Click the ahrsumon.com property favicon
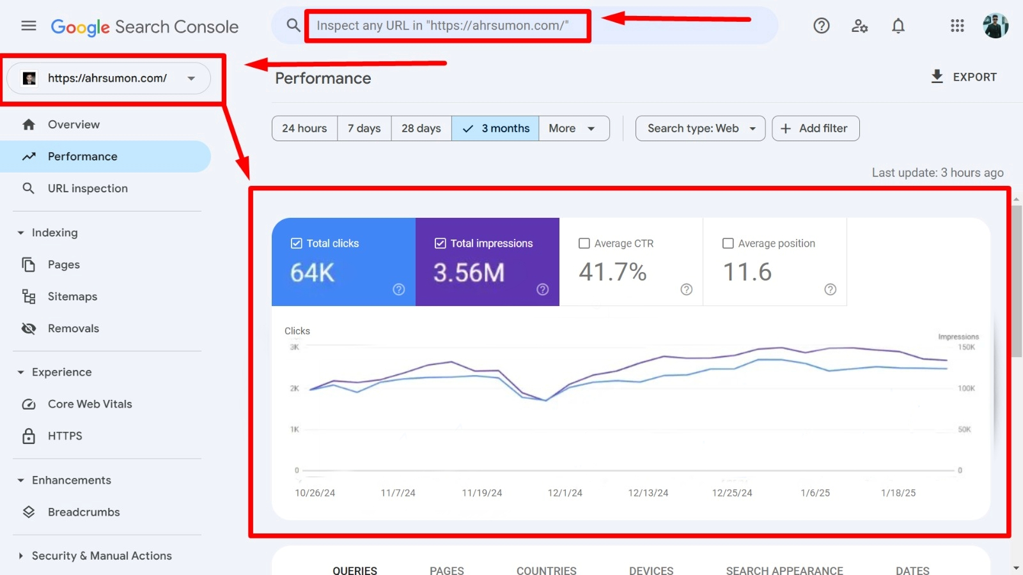The height and width of the screenshot is (575, 1023). click(29, 79)
